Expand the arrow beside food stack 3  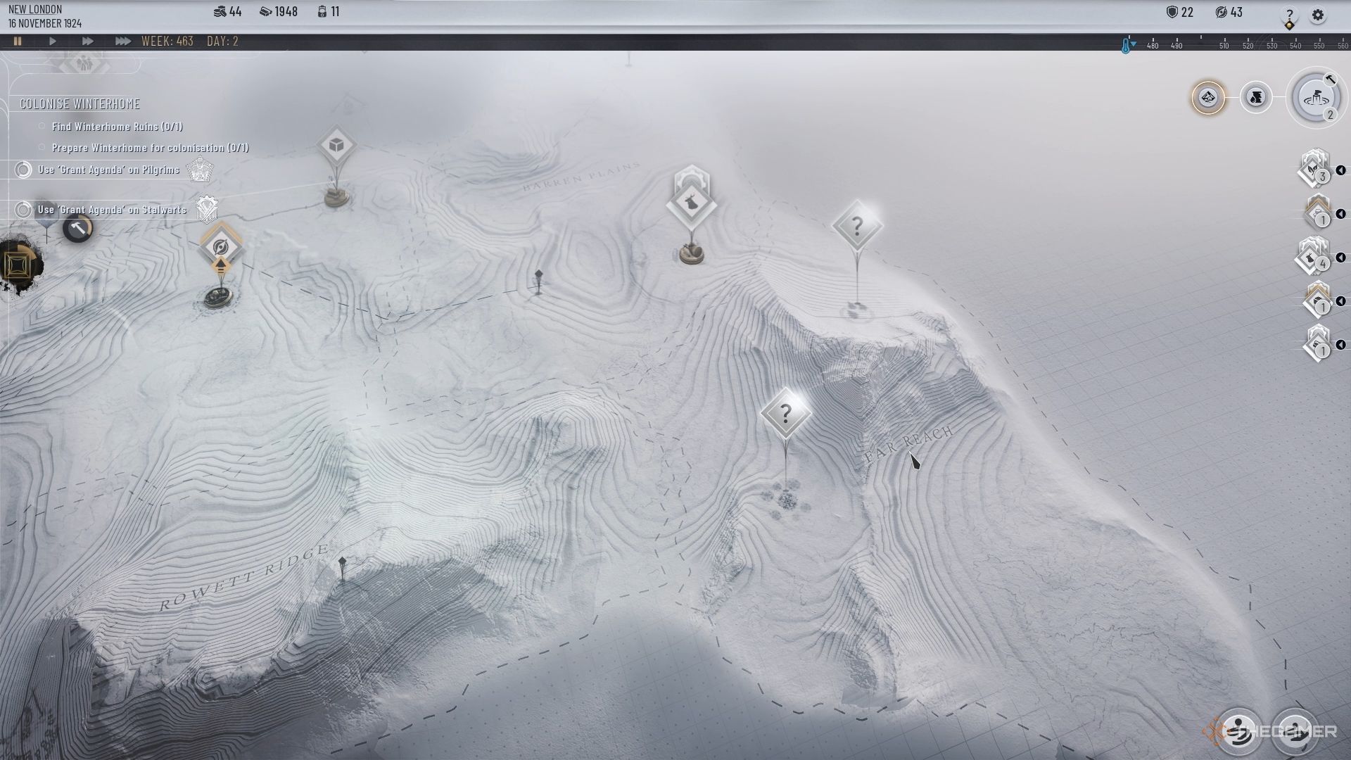click(x=1340, y=170)
